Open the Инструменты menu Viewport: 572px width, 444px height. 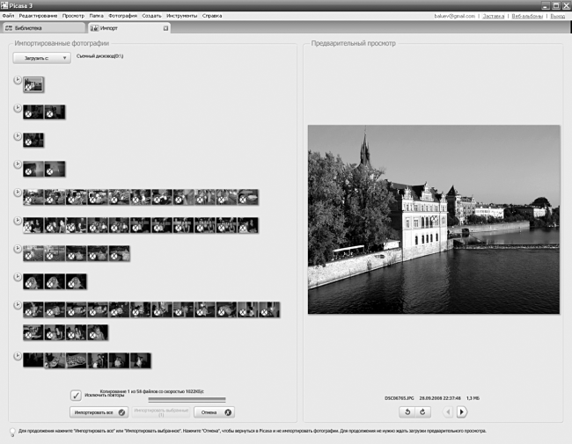tap(181, 16)
